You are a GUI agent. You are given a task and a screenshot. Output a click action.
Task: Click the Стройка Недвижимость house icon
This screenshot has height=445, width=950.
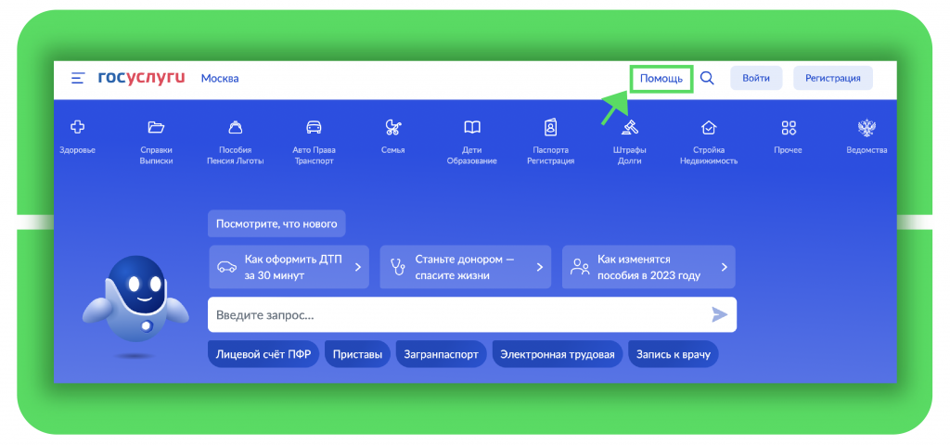709,127
